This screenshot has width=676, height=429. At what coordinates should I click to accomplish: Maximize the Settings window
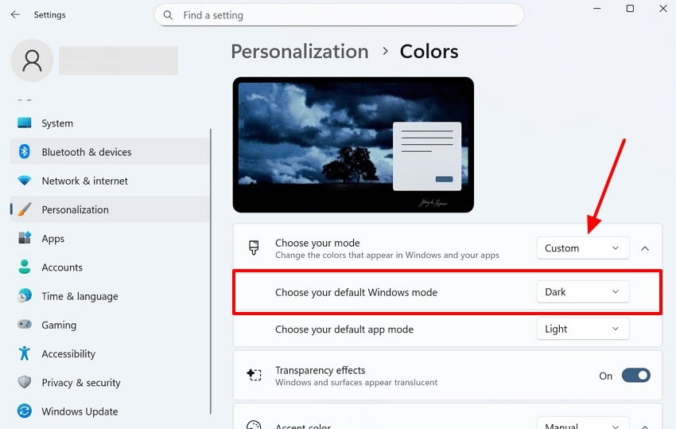(x=630, y=8)
